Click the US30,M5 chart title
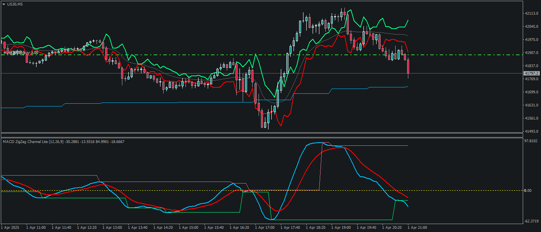The height and width of the screenshot is (232, 541). 15,4
